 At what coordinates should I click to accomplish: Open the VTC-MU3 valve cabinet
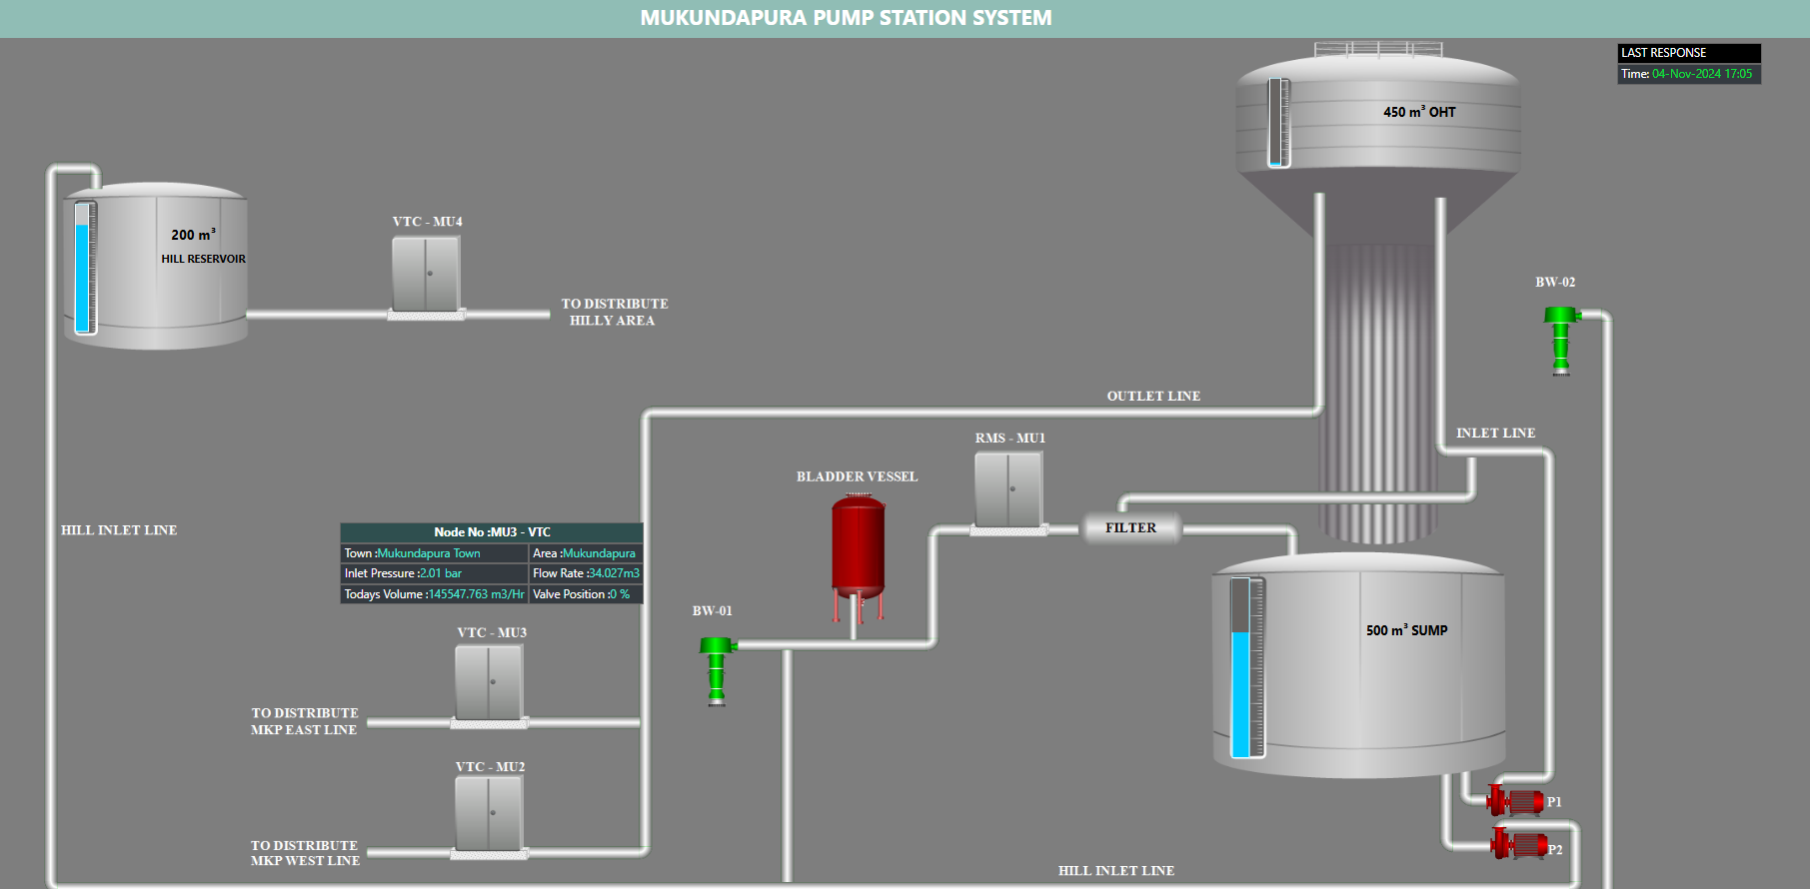pos(489,682)
